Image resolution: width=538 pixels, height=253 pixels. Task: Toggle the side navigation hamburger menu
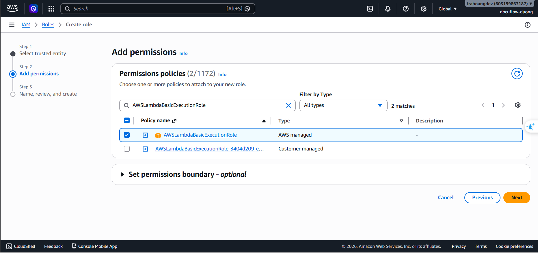click(12, 25)
